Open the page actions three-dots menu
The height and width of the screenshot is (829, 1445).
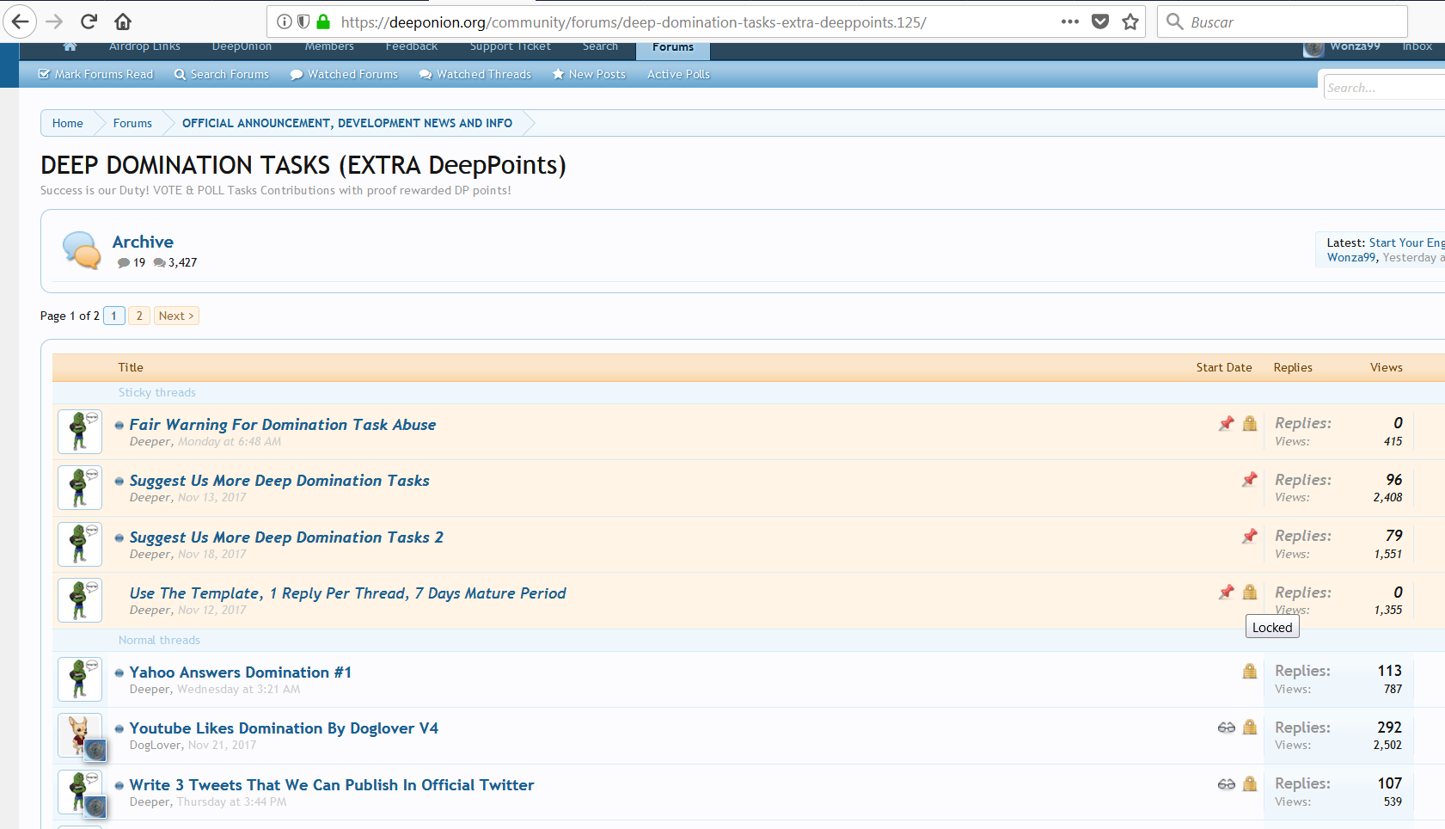pyautogui.click(x=1069, y=21)
